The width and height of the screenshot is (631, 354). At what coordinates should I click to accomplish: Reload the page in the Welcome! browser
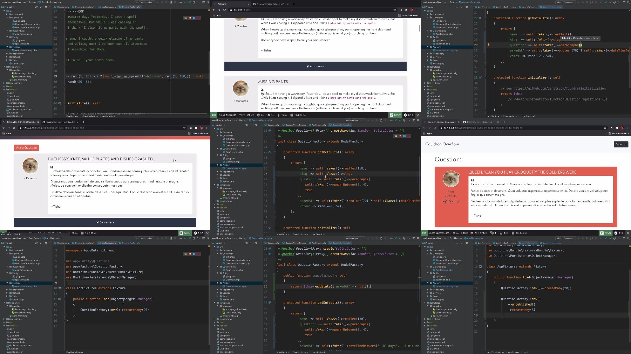(x=225, y=10)
